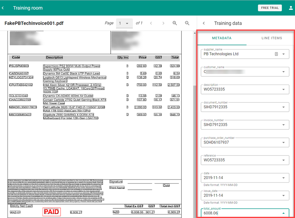
Task: Go to the previous PDF page
Action: [x=151, y=23]
